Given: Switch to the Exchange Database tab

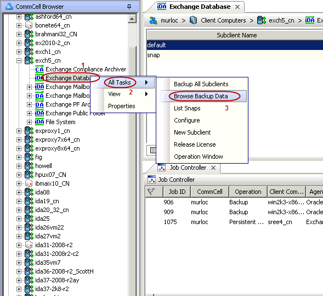Looking at the screenshot, I should coord(200,7).
